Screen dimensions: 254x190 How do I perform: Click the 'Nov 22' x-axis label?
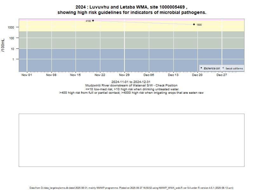pos(100,75)
